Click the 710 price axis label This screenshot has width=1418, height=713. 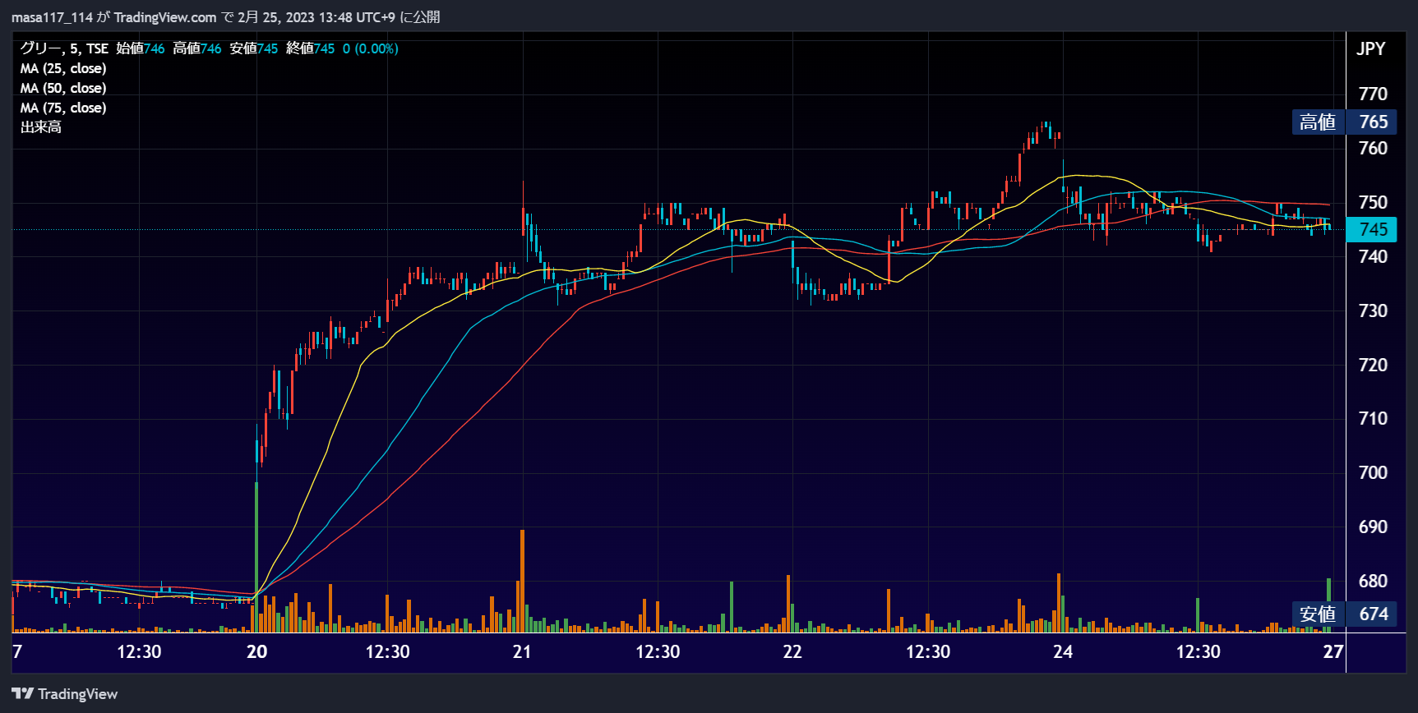[1373, 418]
